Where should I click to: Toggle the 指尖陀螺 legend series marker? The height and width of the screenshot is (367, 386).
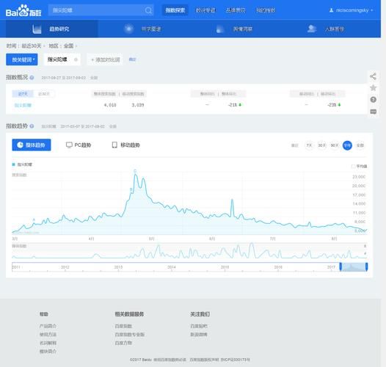(x=13, y=164)
